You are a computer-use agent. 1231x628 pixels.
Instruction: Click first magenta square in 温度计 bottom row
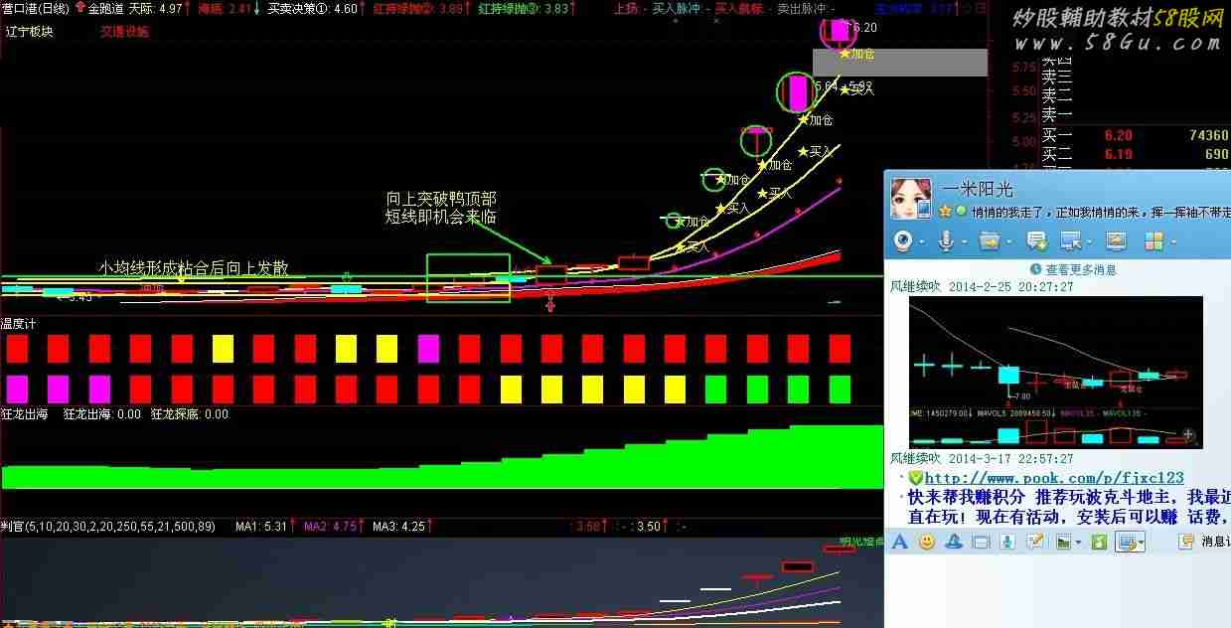pos(16,389)
